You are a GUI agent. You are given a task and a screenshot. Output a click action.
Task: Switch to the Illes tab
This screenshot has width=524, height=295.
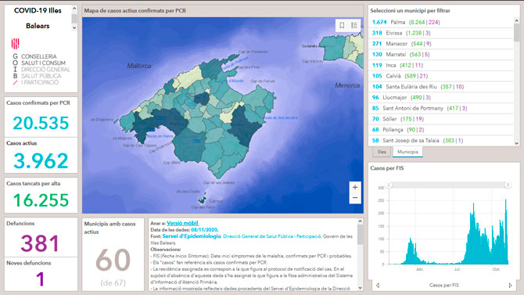(x=382, y=152)
